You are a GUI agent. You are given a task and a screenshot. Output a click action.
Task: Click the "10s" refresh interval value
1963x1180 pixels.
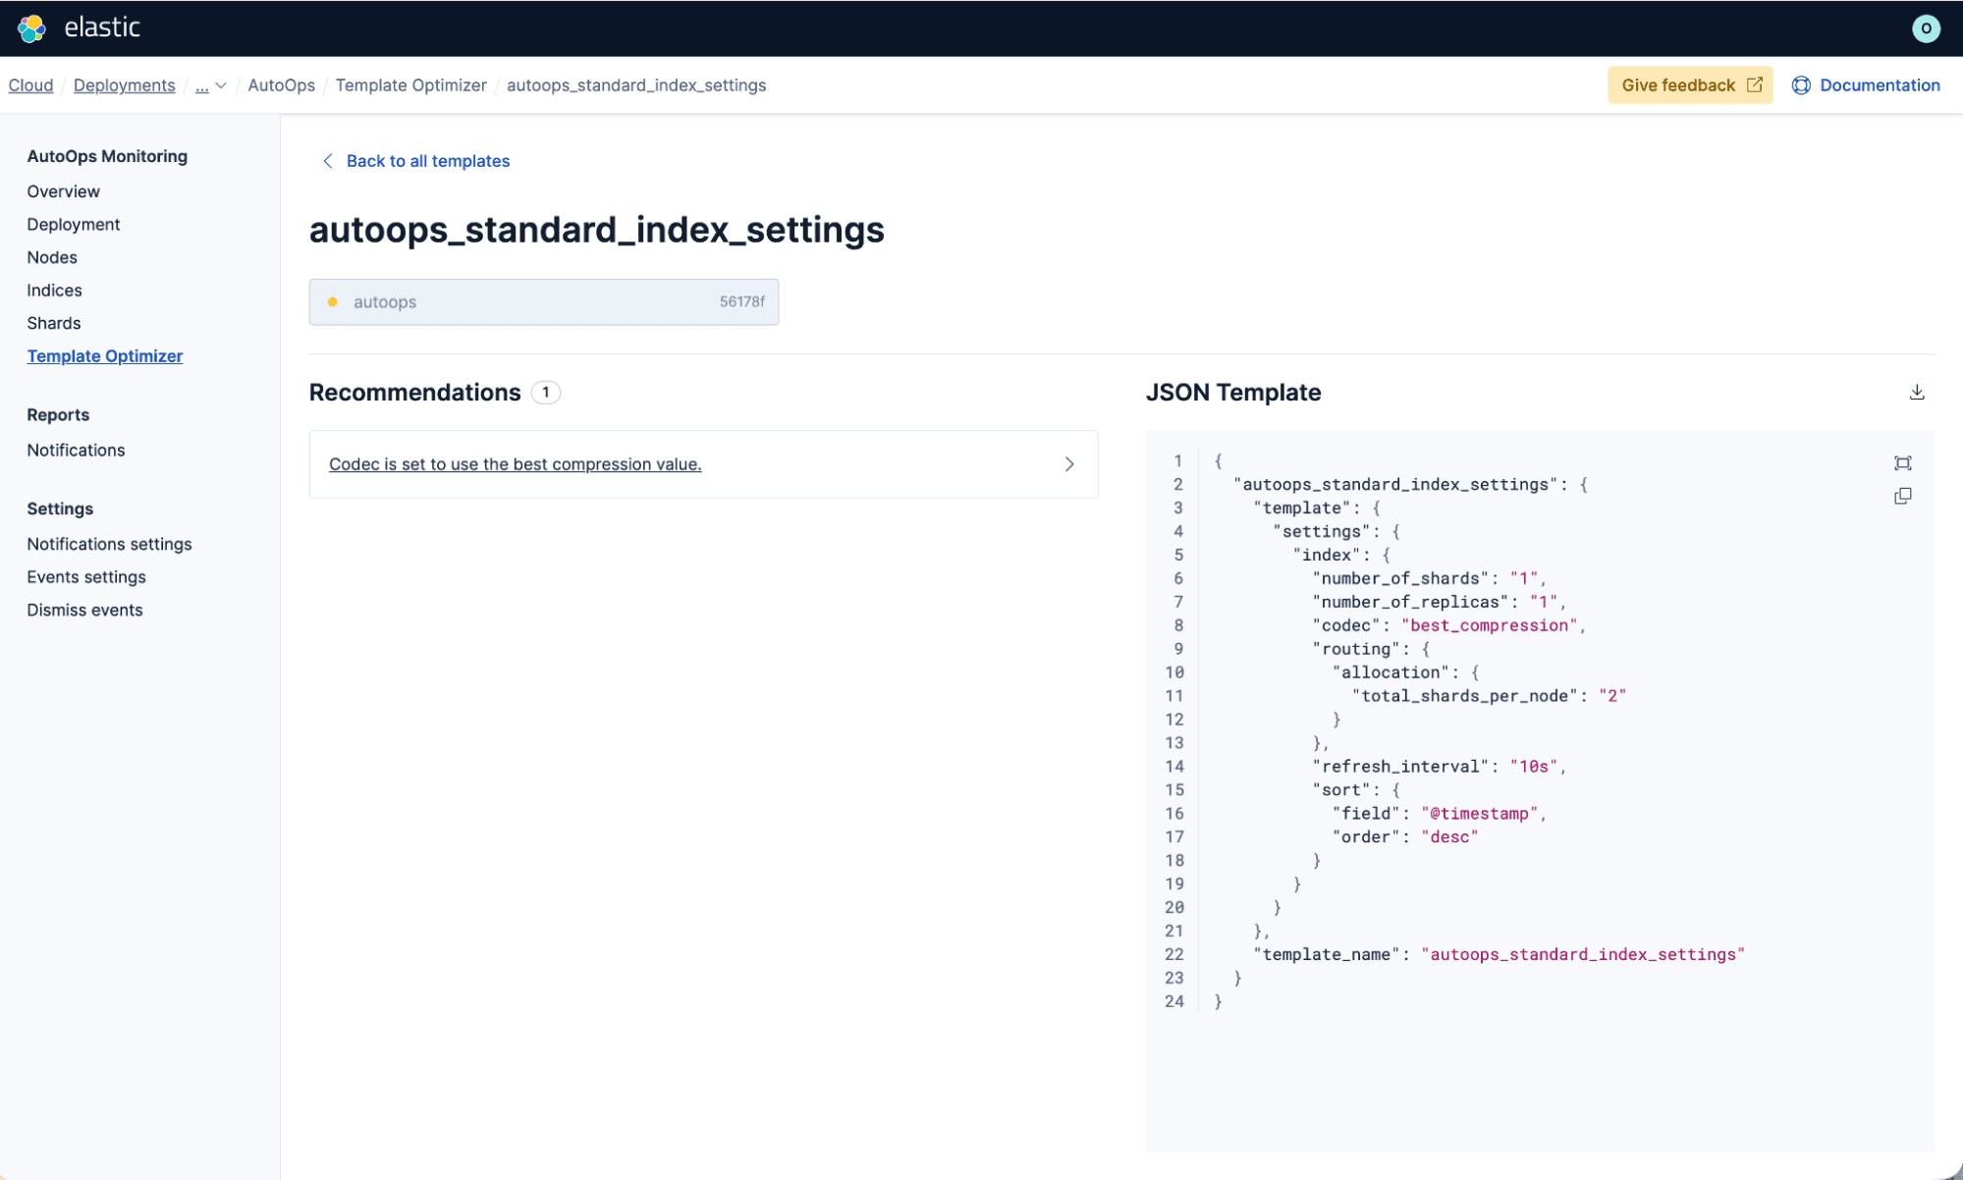[1533, 767]
